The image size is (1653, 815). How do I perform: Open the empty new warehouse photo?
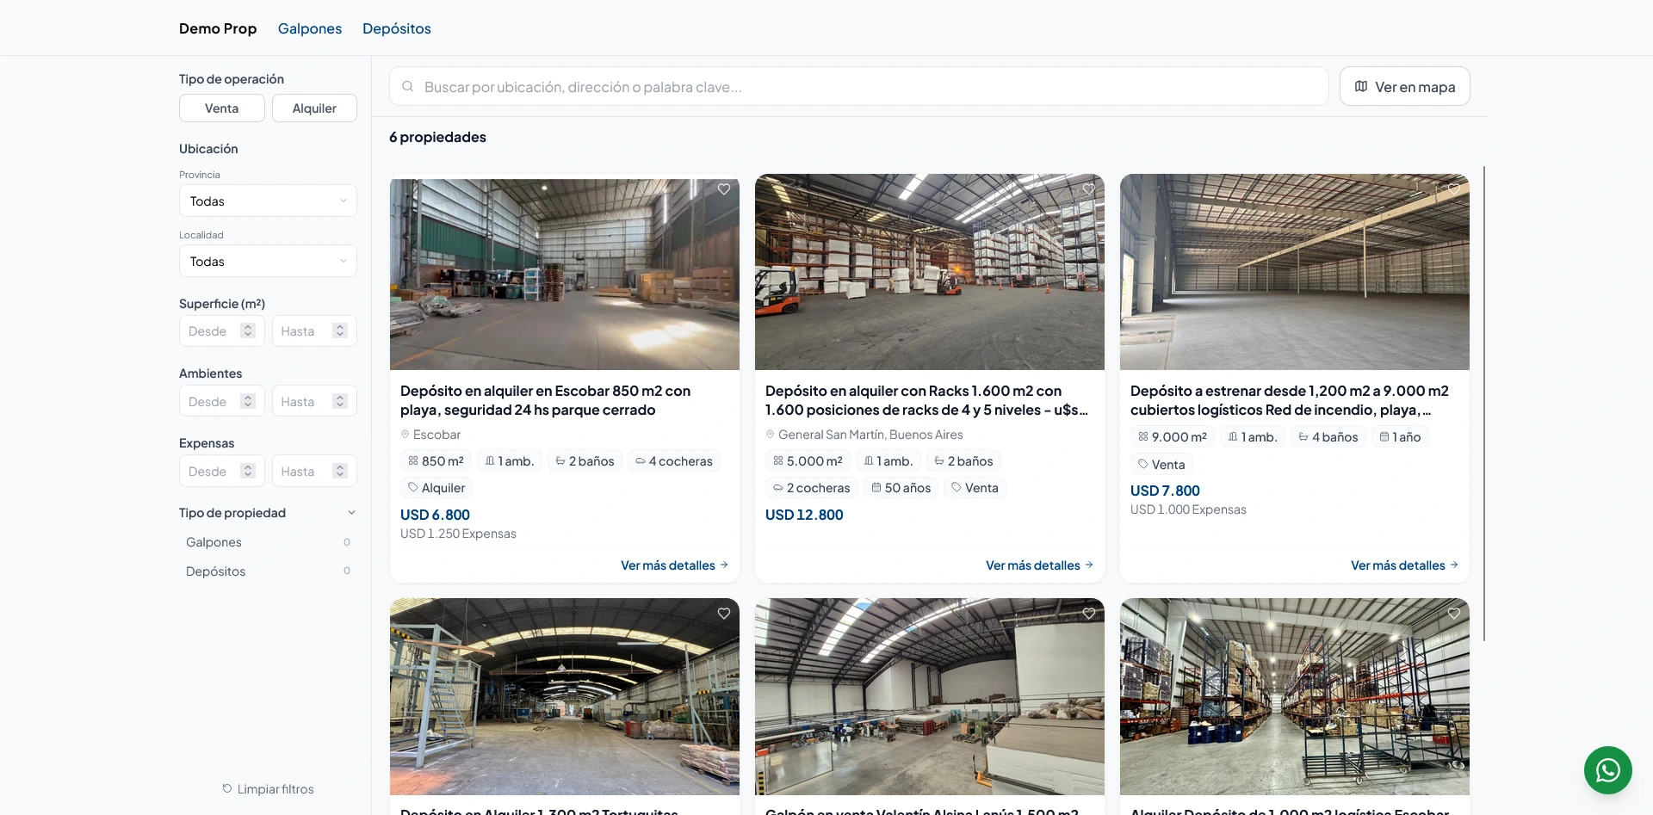pos(1295,272)
